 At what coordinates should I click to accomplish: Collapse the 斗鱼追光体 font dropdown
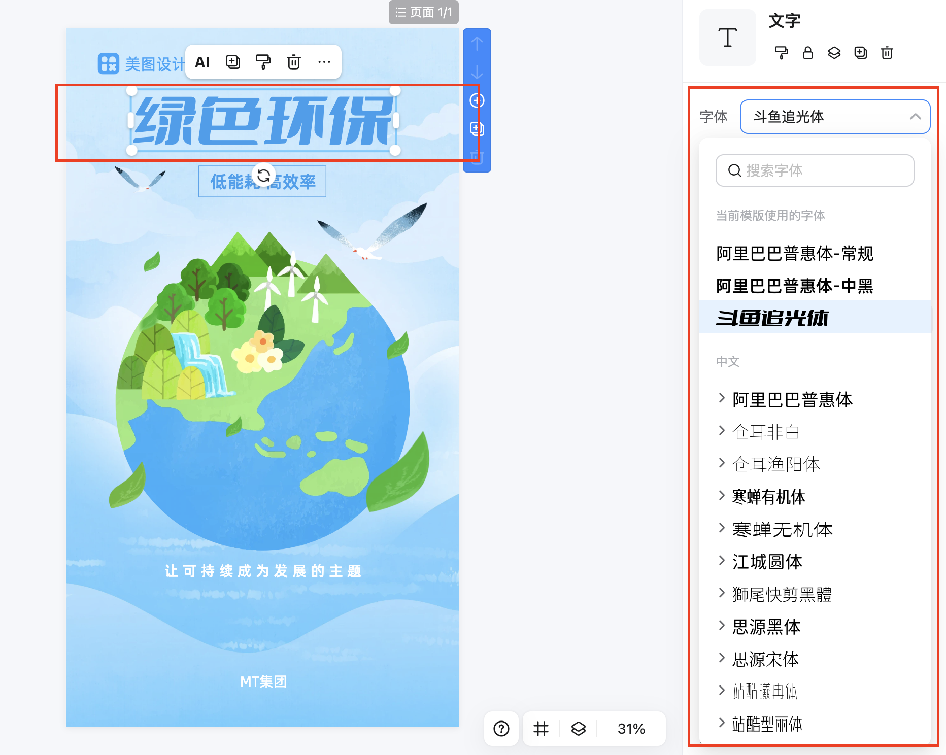point(915,117)
